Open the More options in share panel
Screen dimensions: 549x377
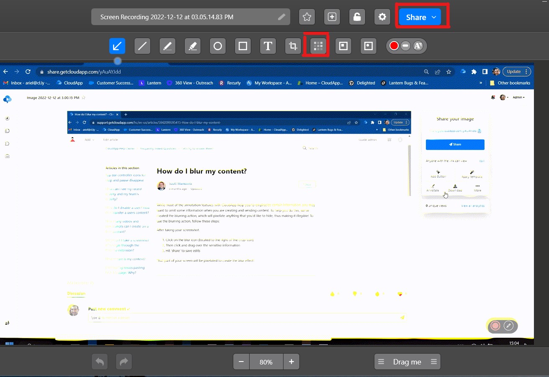click(x=478, y=188)
